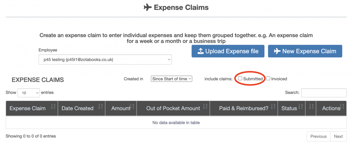Create a New Expense Claim
The image size is (353, 148).
pyautogui.click(x=305, y=51)
